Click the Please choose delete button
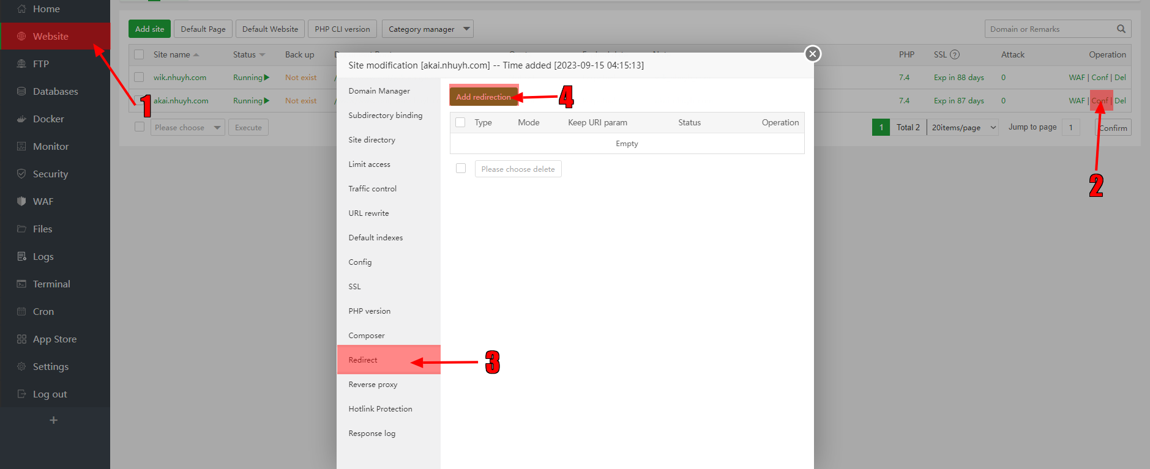The height and width of the screenshot is (469, 1150). pos(518,169)
